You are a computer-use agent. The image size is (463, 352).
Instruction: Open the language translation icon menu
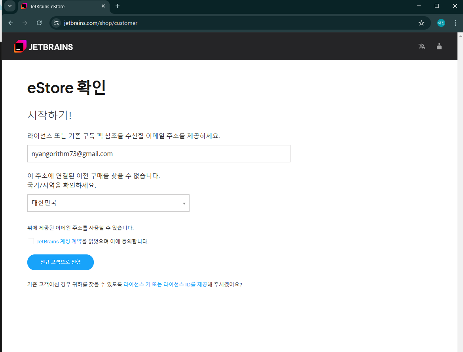[422, 46]
